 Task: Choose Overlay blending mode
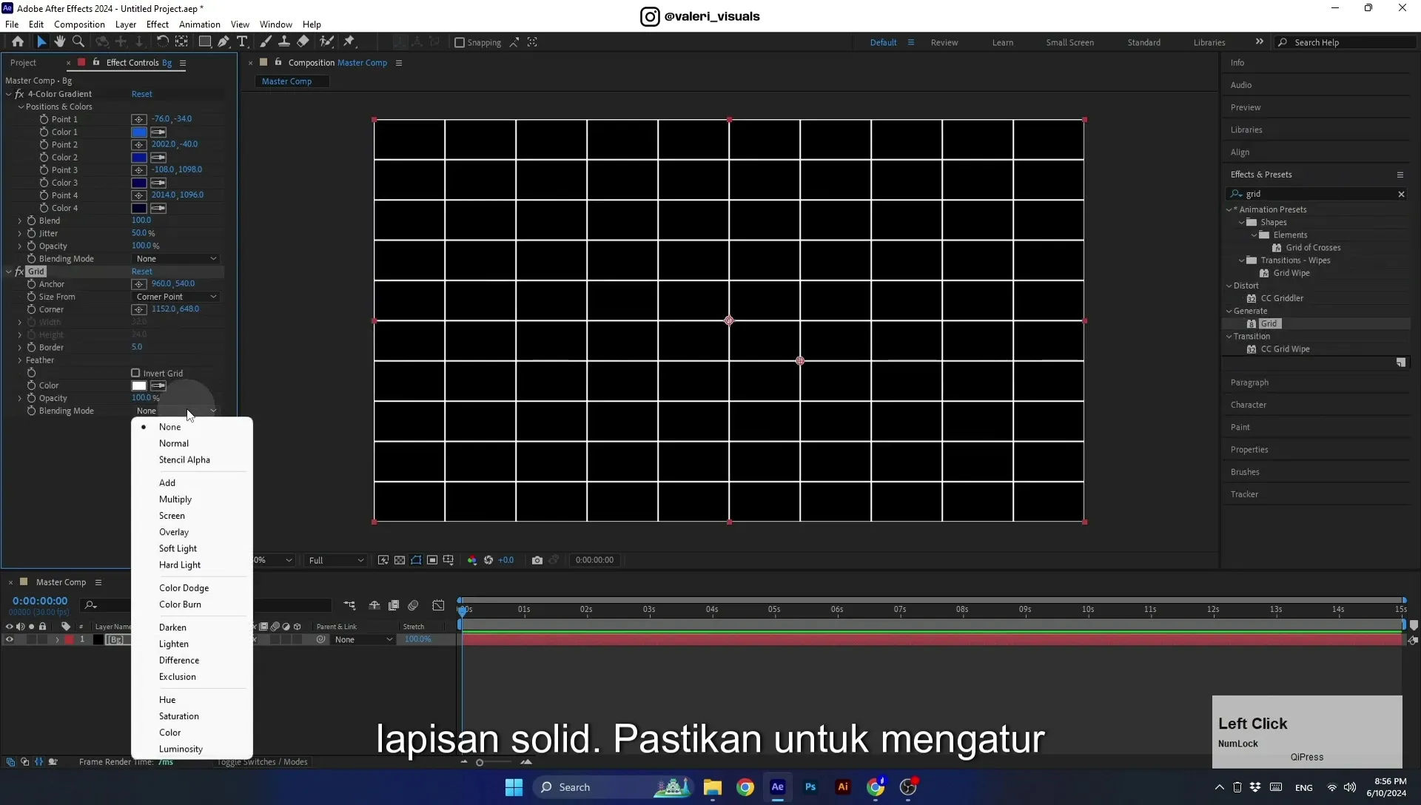[x=174, y=532]
